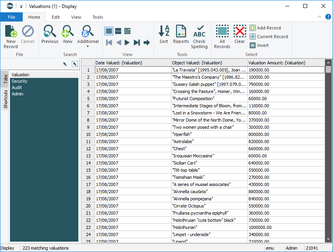Expand the Additional search dropdown

(88, 46)
